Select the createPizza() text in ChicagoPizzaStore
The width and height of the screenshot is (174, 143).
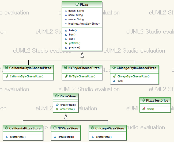[x=104, y=137]
